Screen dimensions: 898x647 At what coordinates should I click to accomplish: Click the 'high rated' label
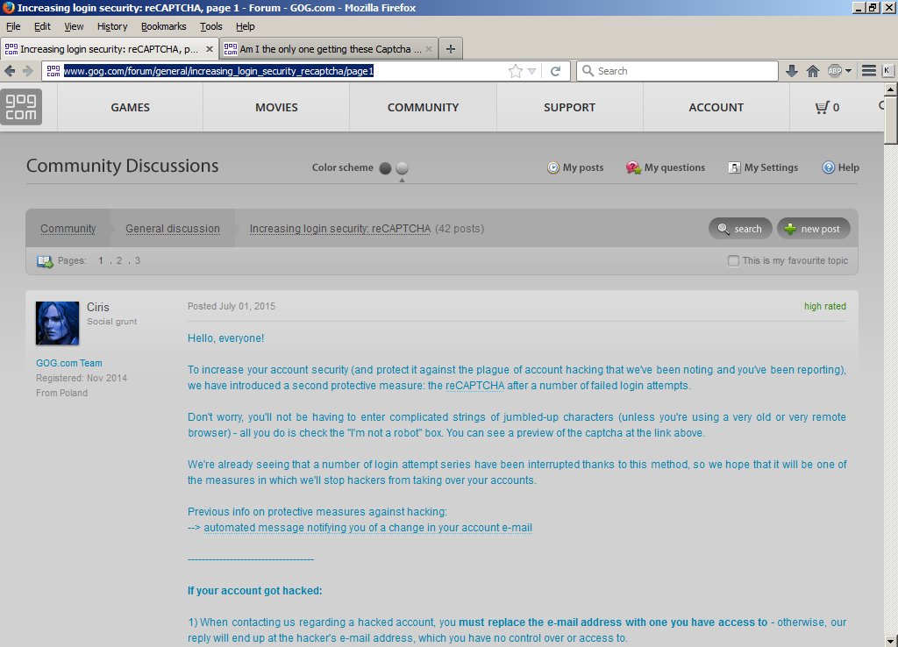click(825, 306)
